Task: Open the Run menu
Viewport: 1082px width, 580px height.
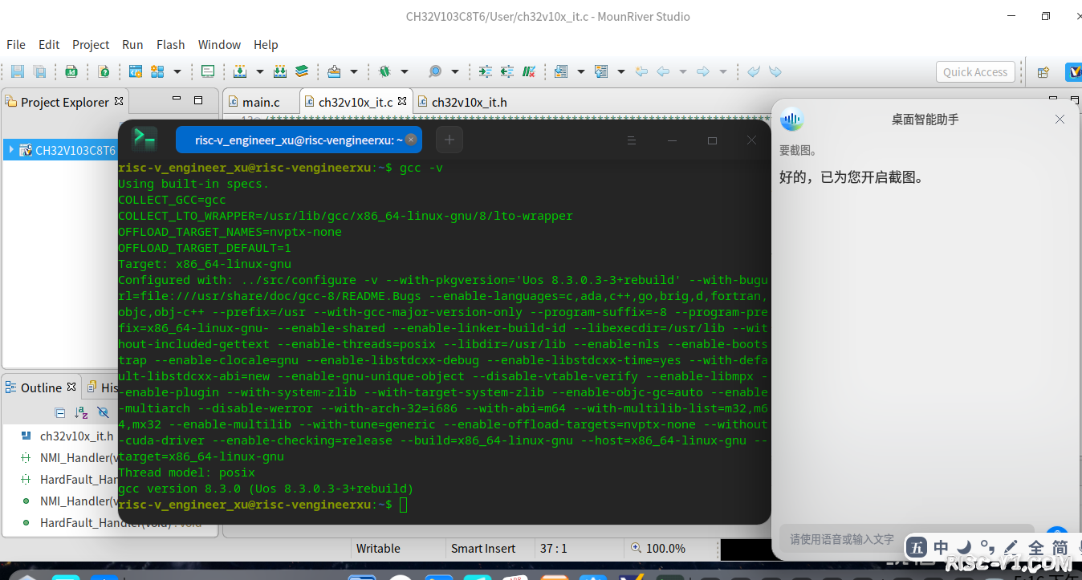Action: point(132,44)
